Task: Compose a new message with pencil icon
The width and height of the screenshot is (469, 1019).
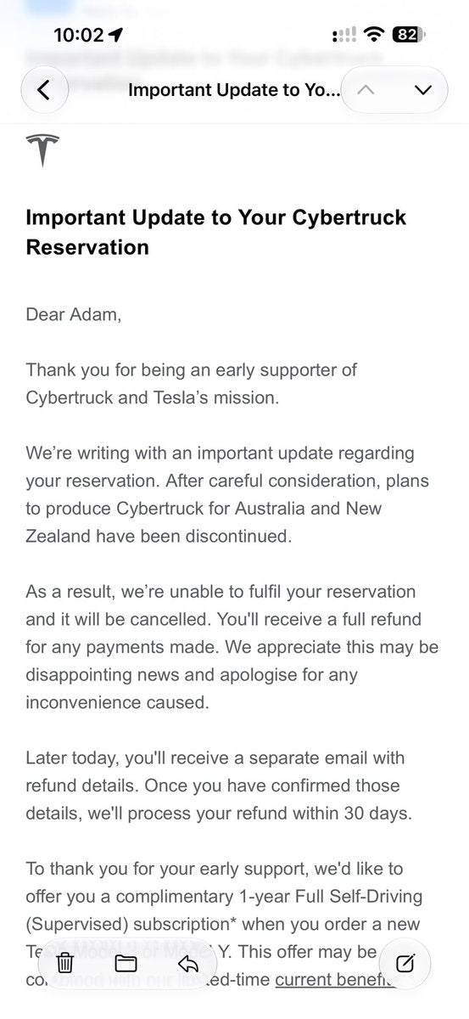Action: tap(405, 962)
